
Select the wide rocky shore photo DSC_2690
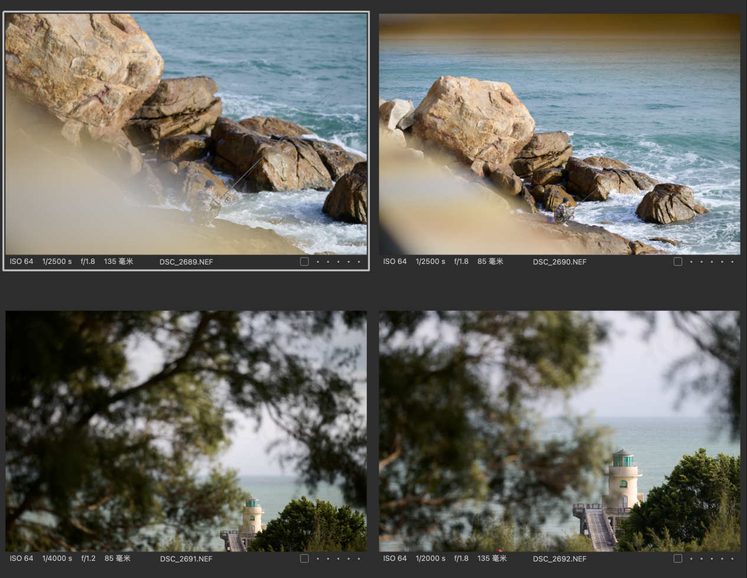click(x=559, y=135)
